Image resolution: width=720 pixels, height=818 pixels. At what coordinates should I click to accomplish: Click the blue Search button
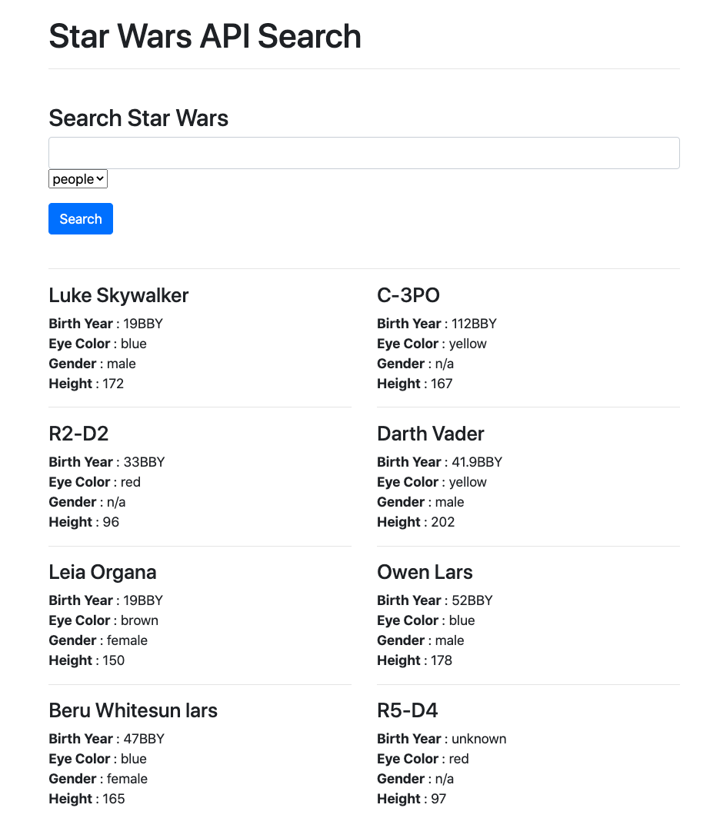click(80, 218)
